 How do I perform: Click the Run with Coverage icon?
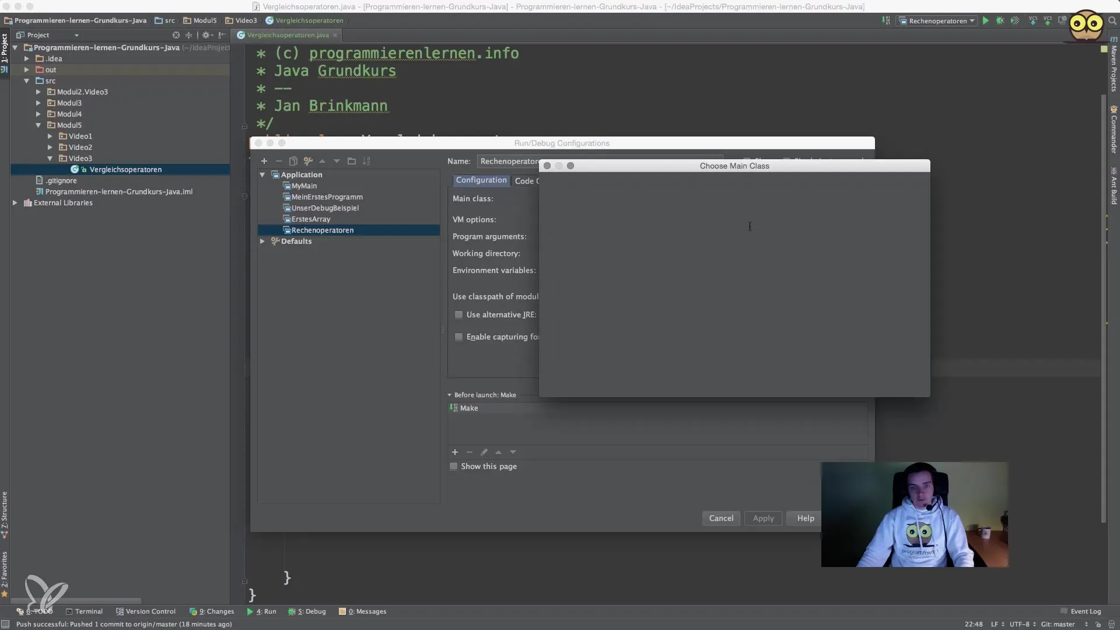[x=1015, y=20]
